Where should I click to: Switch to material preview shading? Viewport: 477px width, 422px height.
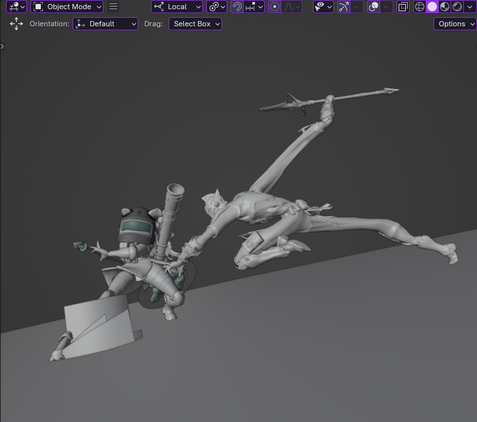point(445,7)
